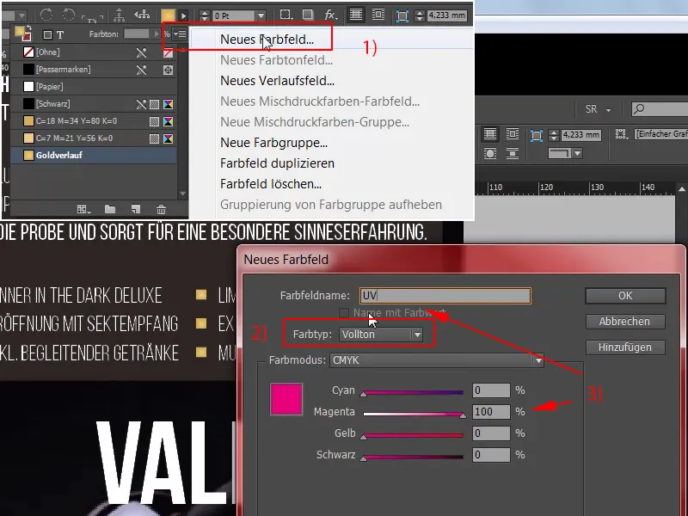This screenshot has height=516, width=688.
Task: Choose Neue Farbgruppe... menu entry
Action: coord(273,143)
